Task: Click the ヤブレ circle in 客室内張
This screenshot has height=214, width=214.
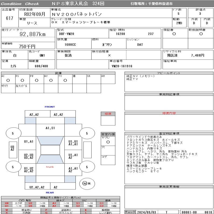Action: pyautogui.click(x=108, y=142)
